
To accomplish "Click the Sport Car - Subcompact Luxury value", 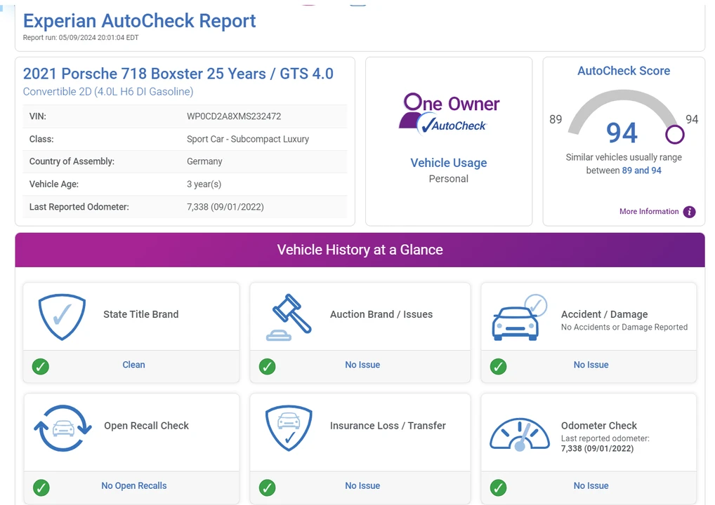I will click(x=248, y=139).
